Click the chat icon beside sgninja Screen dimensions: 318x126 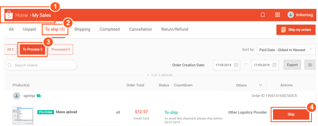click(x=39, y=96)
